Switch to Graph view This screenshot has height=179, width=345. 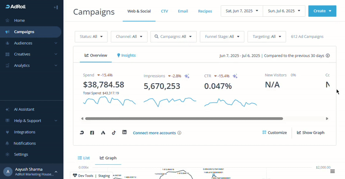tap(108, 158)
